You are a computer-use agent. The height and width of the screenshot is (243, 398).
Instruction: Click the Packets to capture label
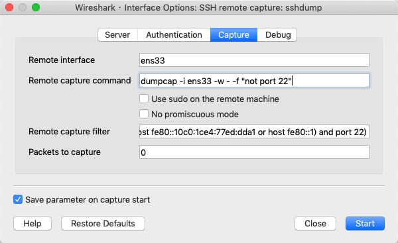64,152
